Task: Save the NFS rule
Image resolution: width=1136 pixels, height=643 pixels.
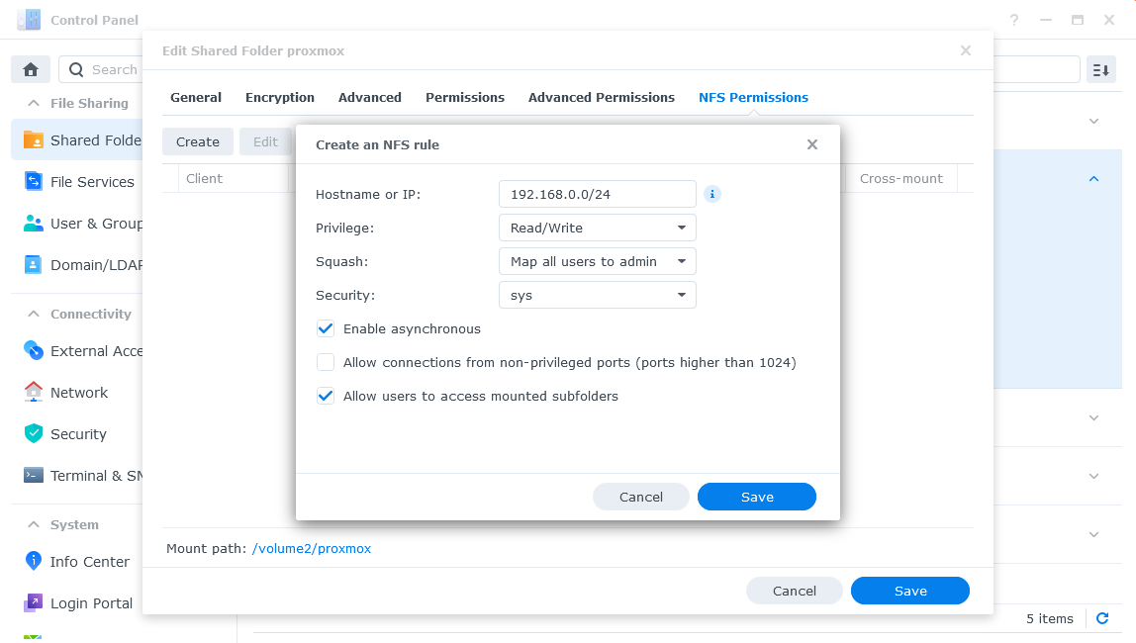Action: point(756,497)
